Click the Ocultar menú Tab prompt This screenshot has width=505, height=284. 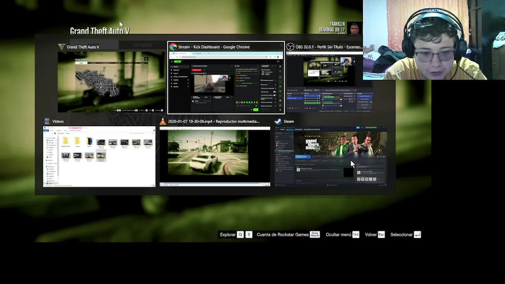342,235
